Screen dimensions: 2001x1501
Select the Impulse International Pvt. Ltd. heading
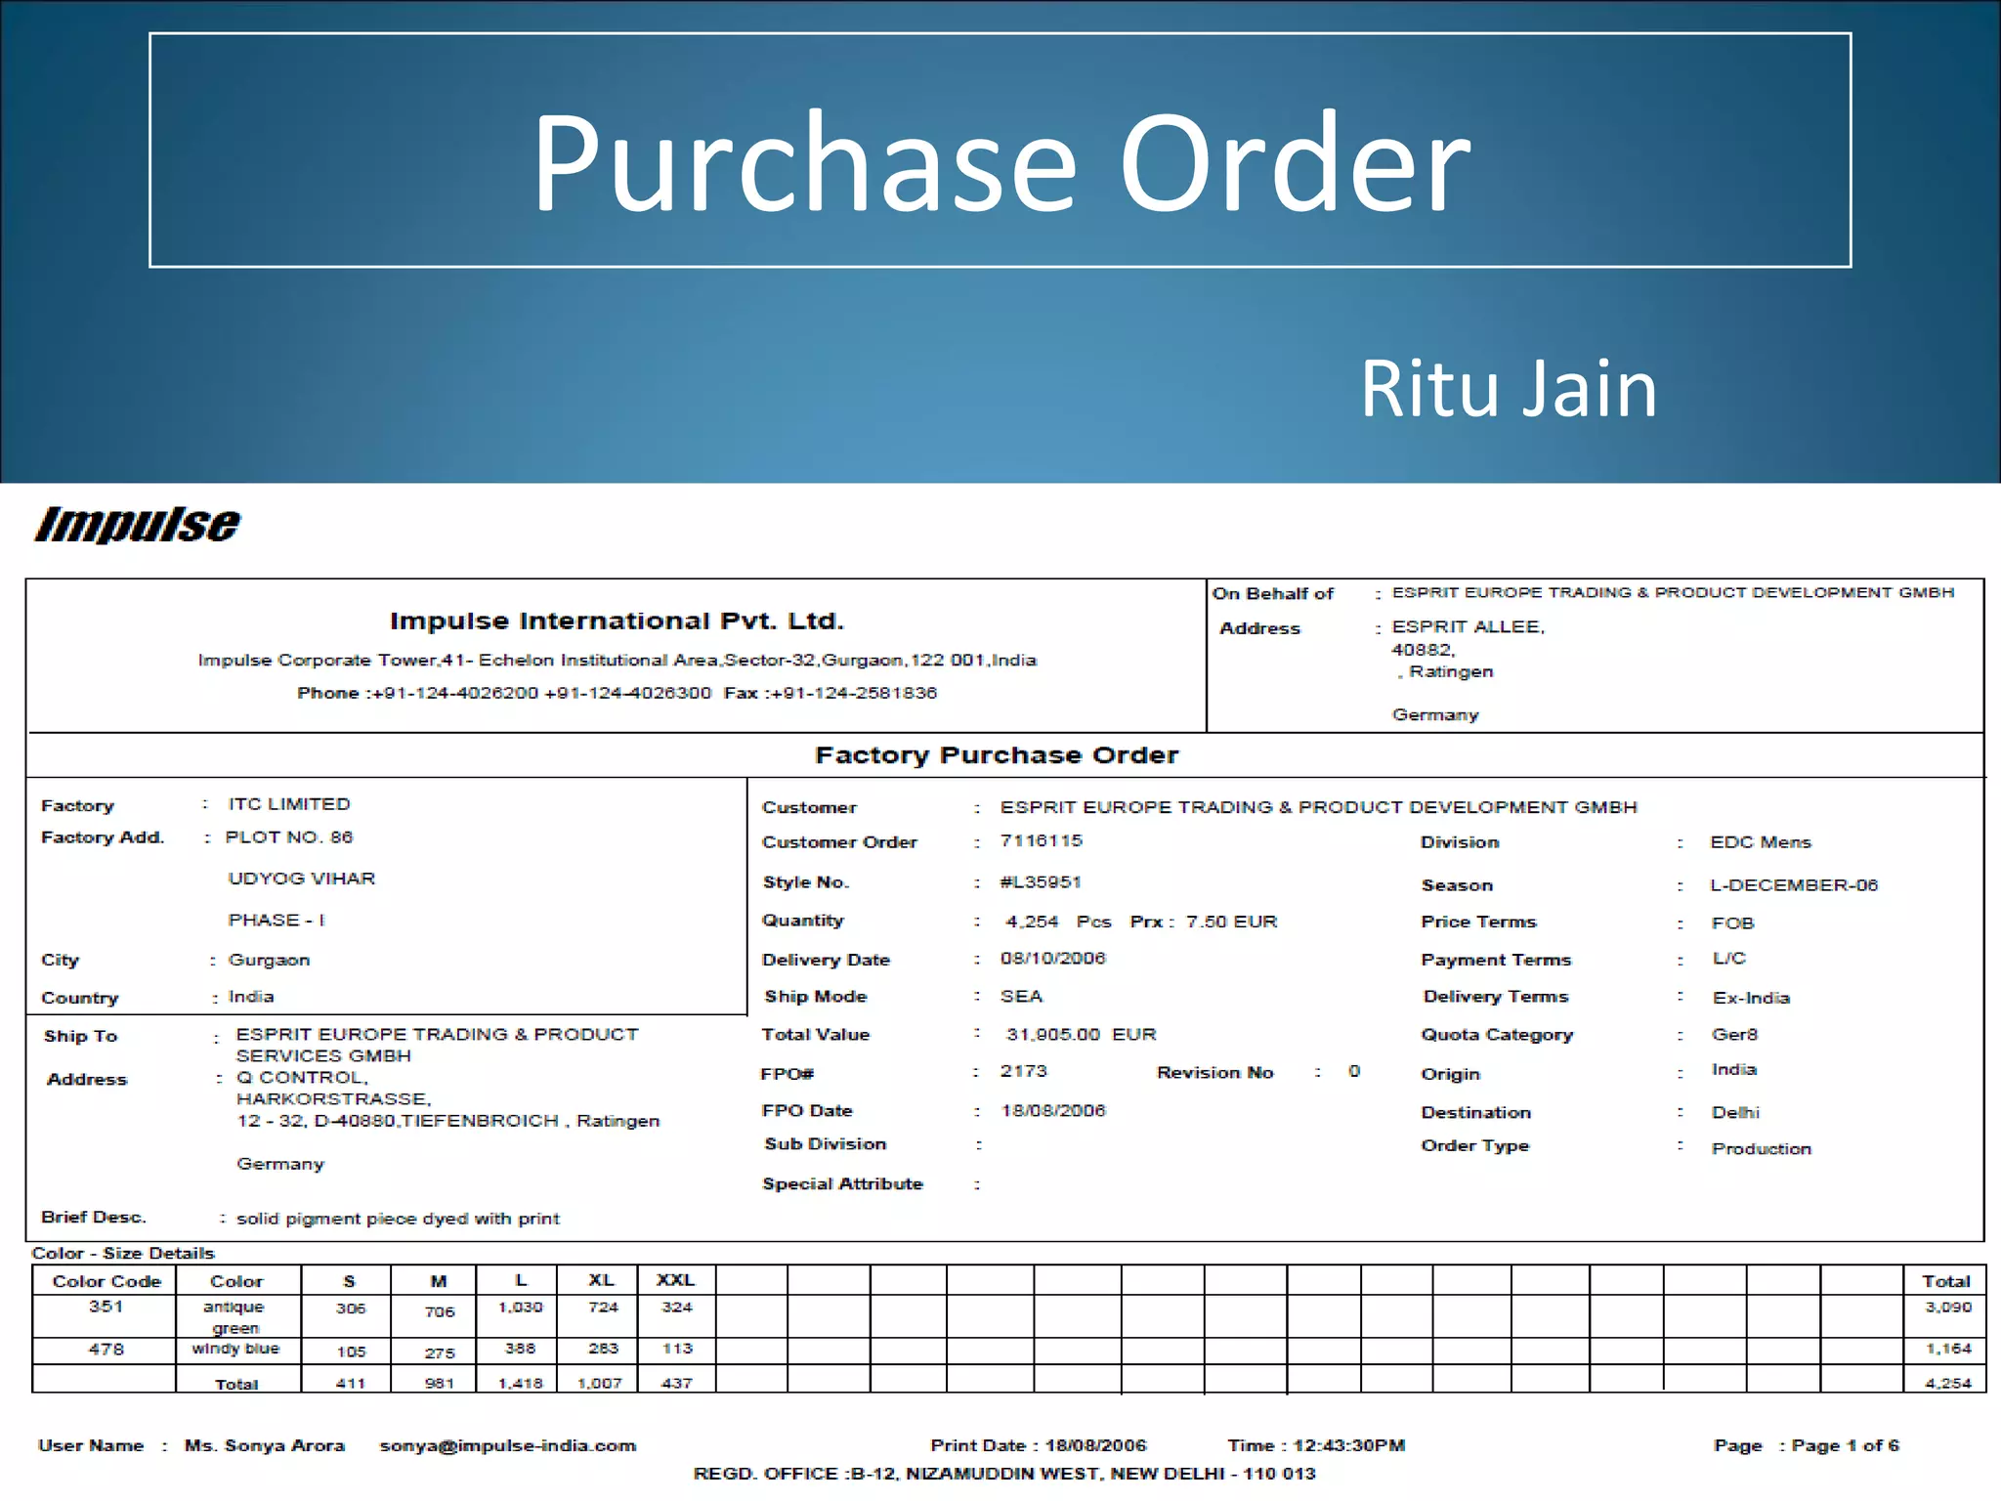[617, 621]
